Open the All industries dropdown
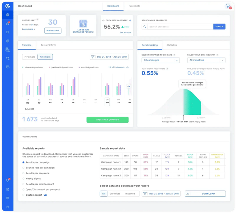Viewport: 236px width, 213px height. pyautogui.click(x=206, y=60)
